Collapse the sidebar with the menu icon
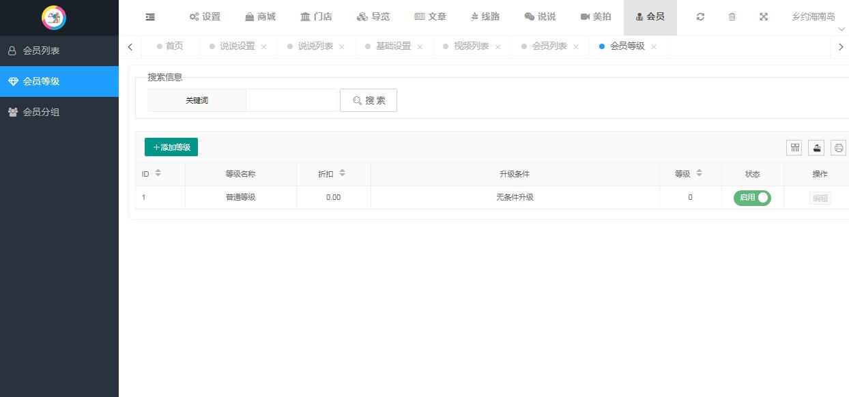Viewport: 849px width, 397px height. tap(150, 17)
